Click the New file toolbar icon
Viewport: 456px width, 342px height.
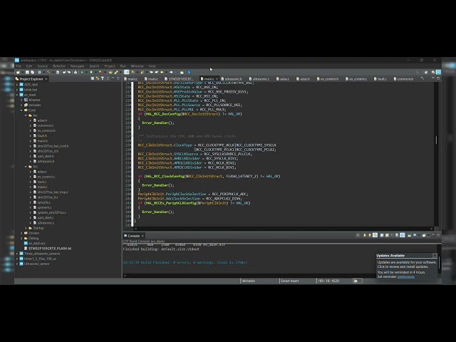click(18, 72)
